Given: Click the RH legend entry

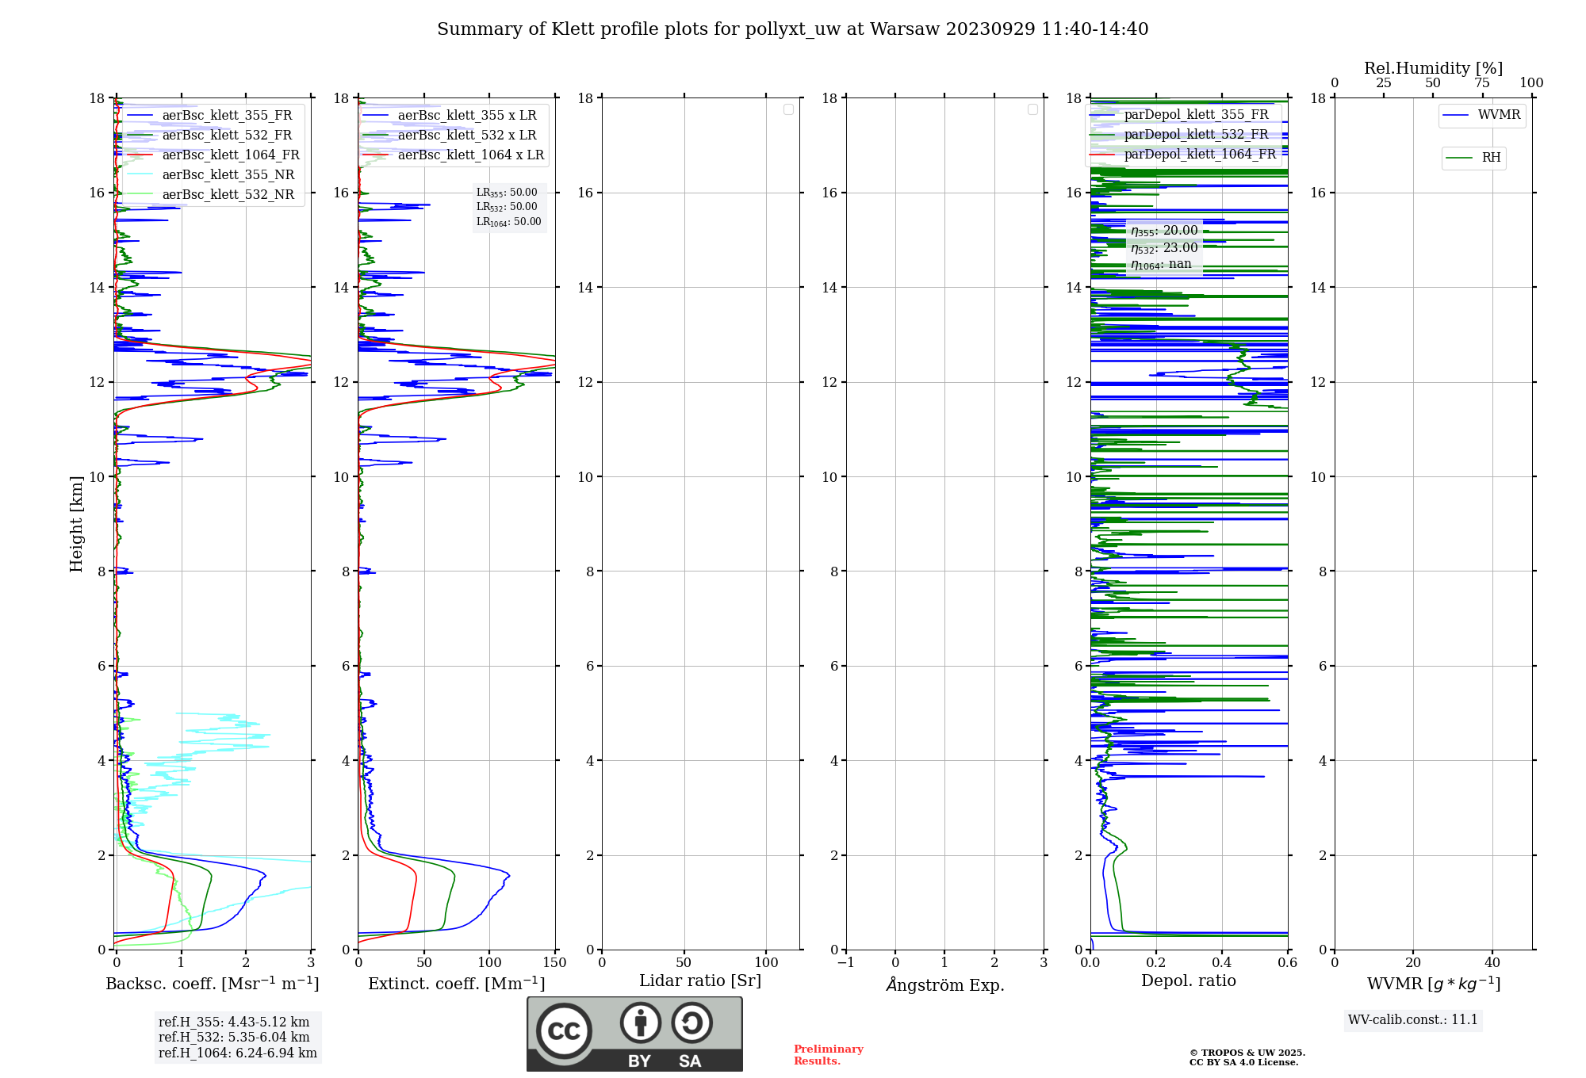Looking at the screenshot, I should (1473, 159).
